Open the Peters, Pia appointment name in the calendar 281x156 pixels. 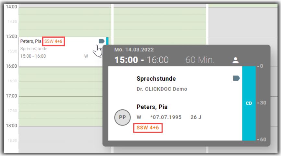[x=31, y=42]
